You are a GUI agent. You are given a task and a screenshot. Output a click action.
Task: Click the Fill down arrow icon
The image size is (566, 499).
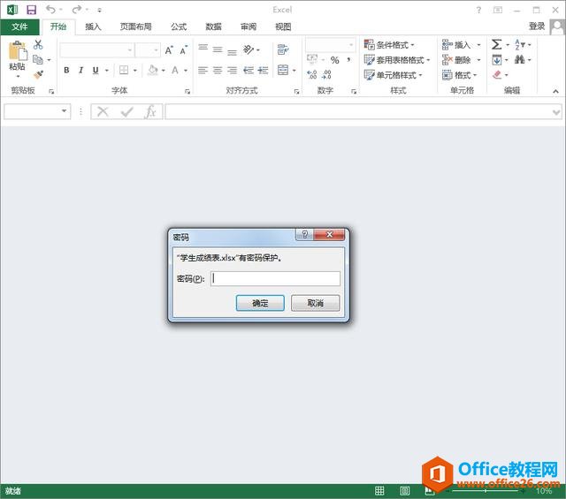pyautogui.click(x=497, y=59)
